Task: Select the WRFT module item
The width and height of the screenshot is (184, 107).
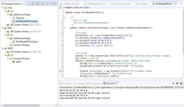Action: pyautogui.click(x=19, y=62)
